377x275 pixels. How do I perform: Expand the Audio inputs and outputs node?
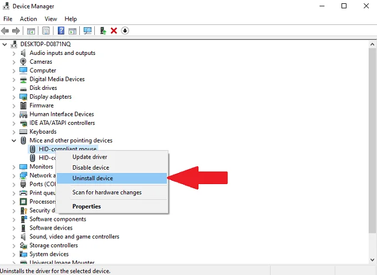pos(14,53)
